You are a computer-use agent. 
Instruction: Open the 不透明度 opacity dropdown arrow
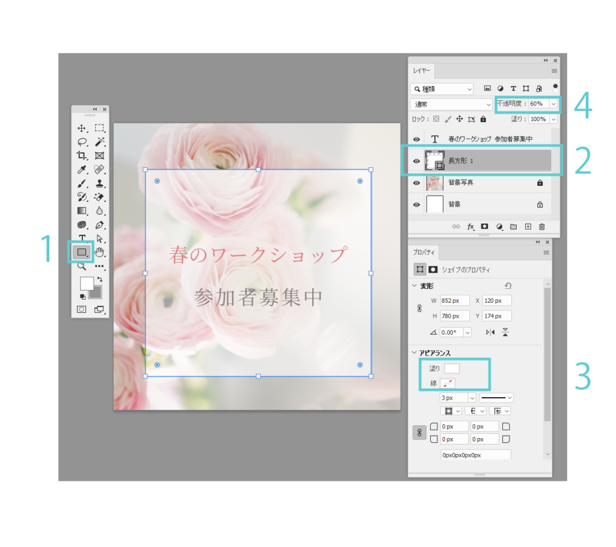553,104
